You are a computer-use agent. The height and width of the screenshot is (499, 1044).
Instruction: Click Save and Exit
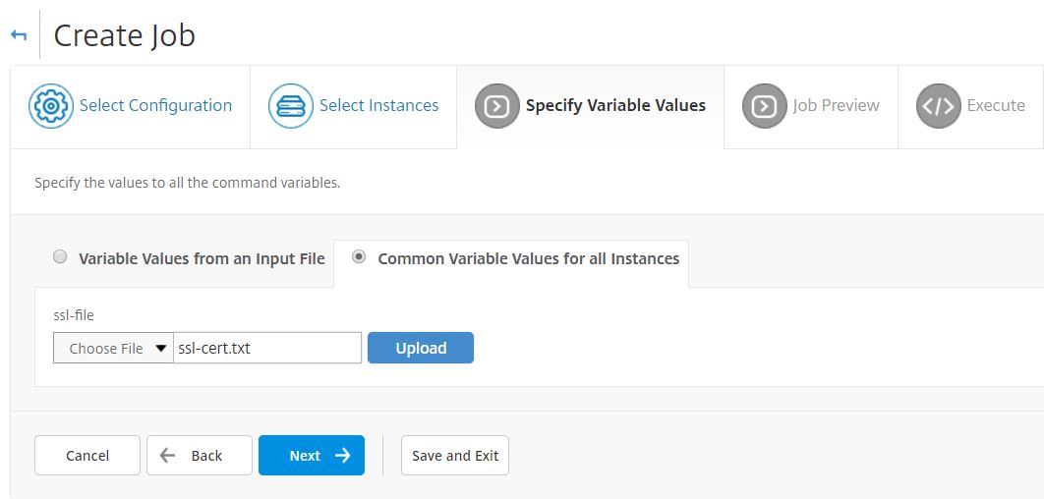coord(455,455)
